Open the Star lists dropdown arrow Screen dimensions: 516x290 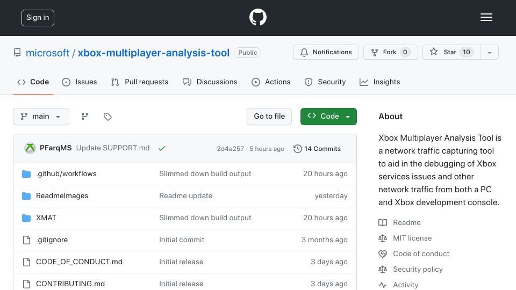(x=489, y=52)
